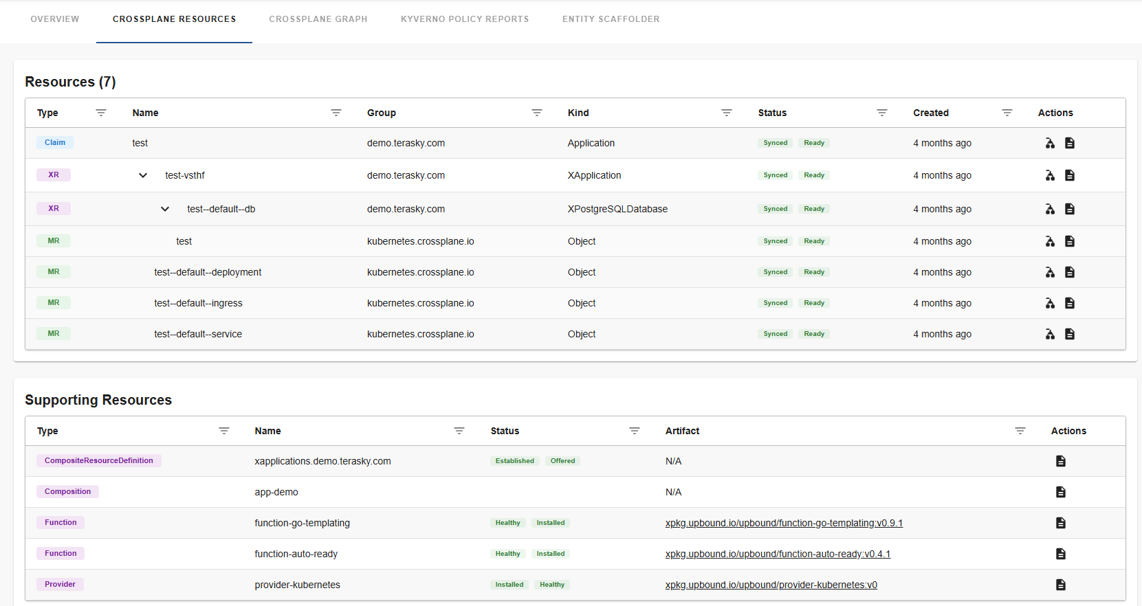The width and height of the screenshot is (1142, 606).
Task: Filter Resources table by Kind column
Action: coord(727,113)
